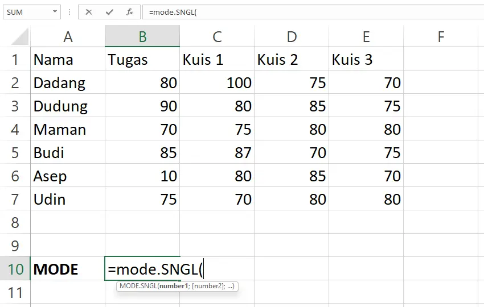
Task: Click number1 argument in function tooltip
Action: (x=174, y=286)
